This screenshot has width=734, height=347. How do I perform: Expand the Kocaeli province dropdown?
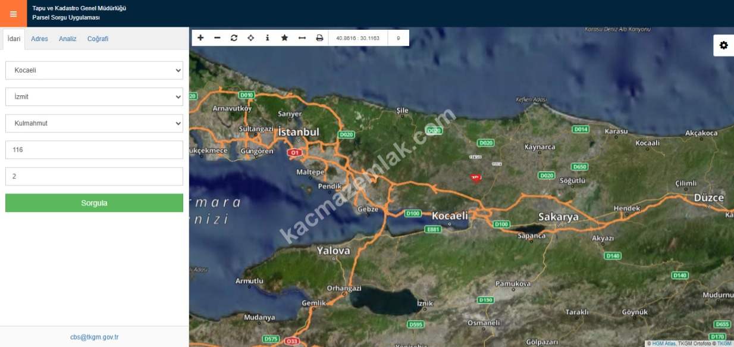pos(94,70)
